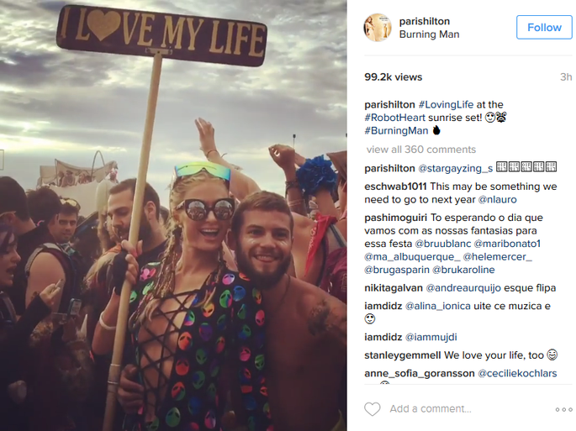Click the @alina_ionica mention
576x431 pixels.
[437, 306]
